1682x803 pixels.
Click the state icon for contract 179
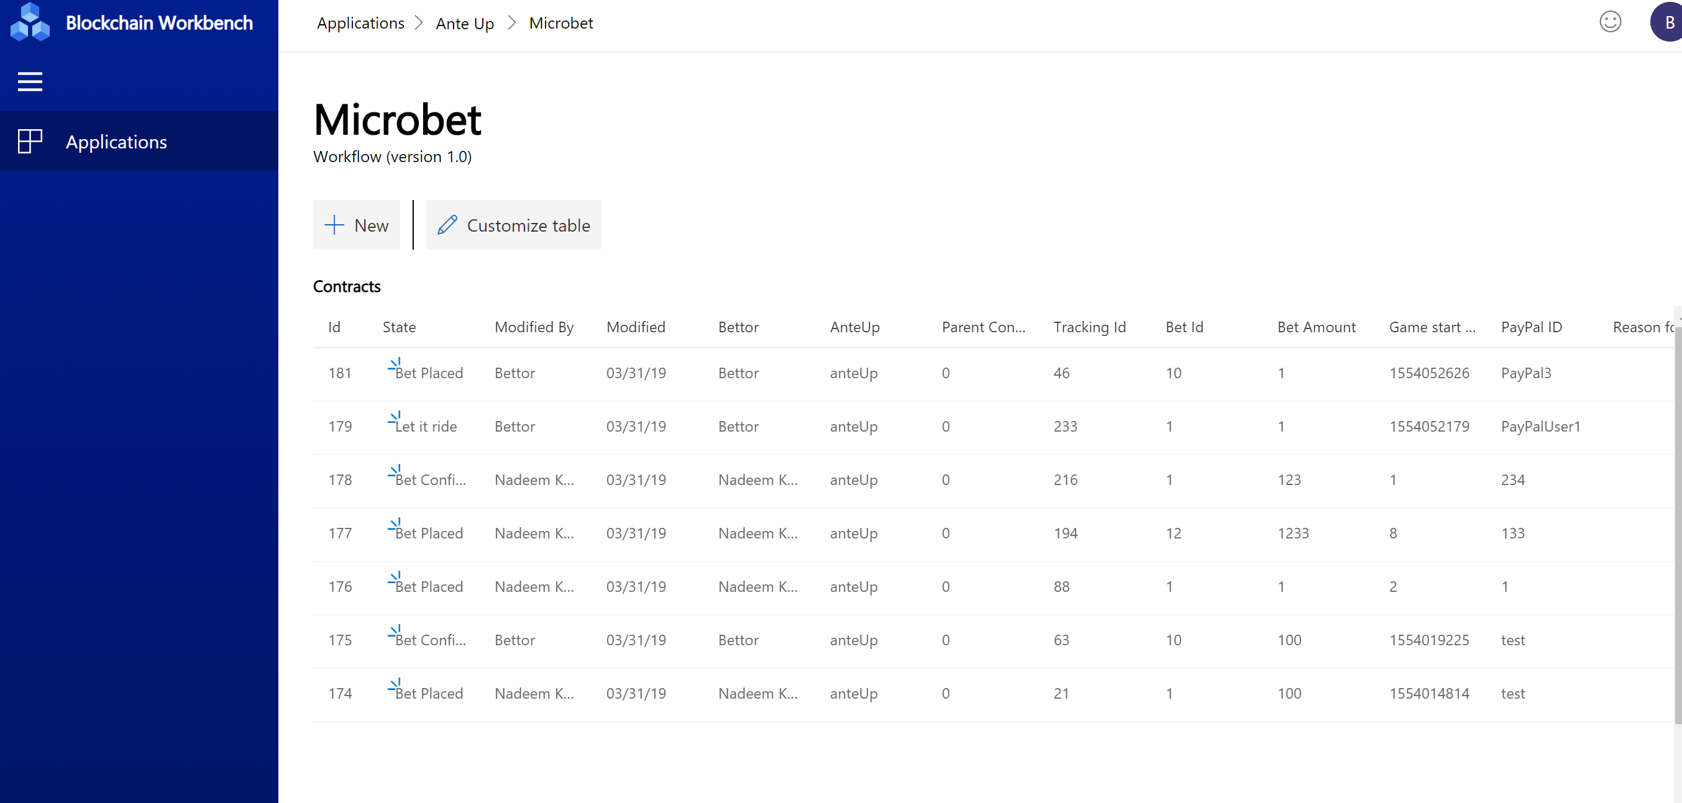click(394, 418)
